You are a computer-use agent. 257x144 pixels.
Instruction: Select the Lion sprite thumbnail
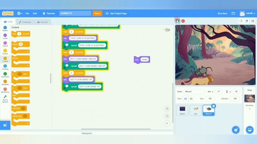point(196,110)
